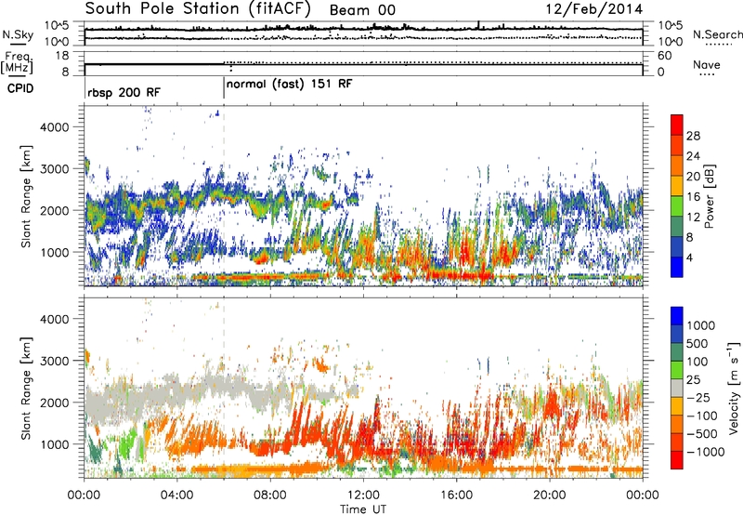Click the '-1000' tick on velocity colorbar
Viewport: 743px width, 515px height.
click(x=706, y=452)
